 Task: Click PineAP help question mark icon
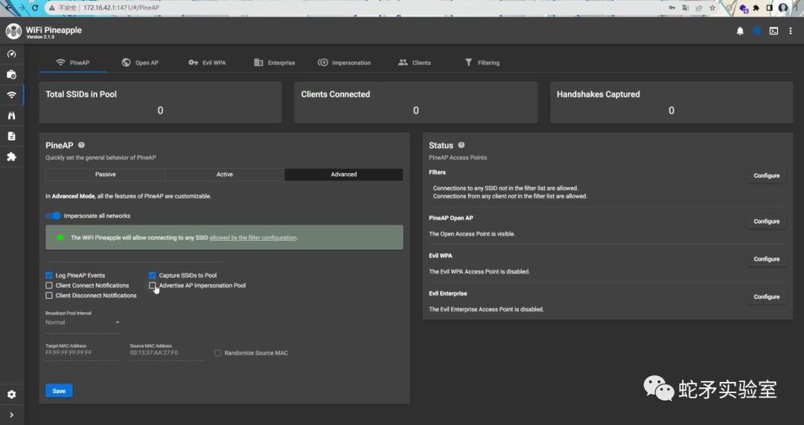click(81, 145)
